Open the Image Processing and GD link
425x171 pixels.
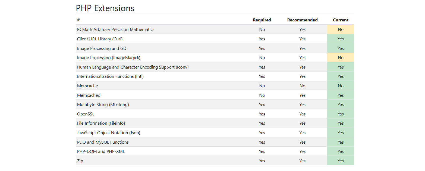click(x=102, y=48)
